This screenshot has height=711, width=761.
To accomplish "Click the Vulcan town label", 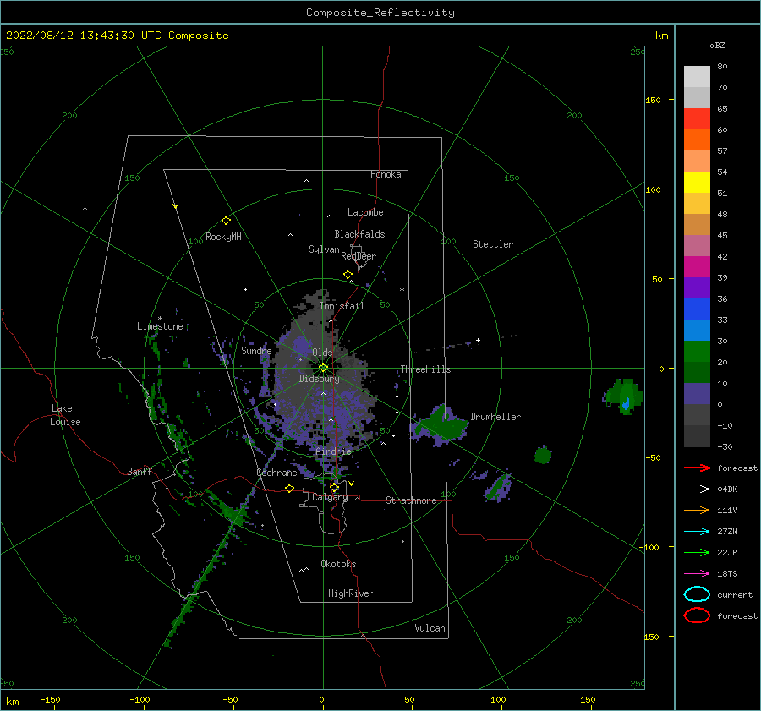I will 430,628.
